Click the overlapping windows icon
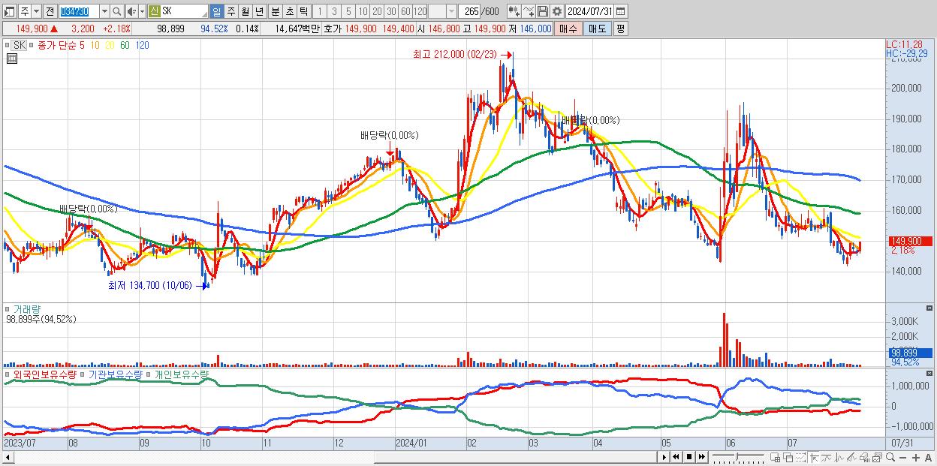The image size is (937, 466). coord(788,458)
